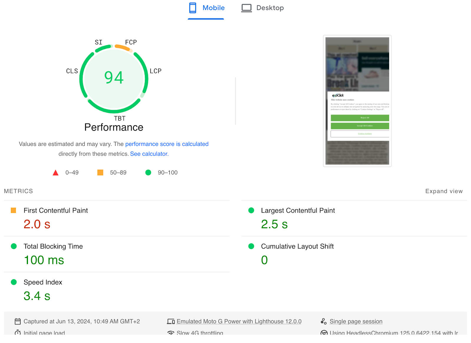The height and width of the screenshot is (343, 471).
Task: Select the Largest Contentful Paint metric title
Action: 298,211
